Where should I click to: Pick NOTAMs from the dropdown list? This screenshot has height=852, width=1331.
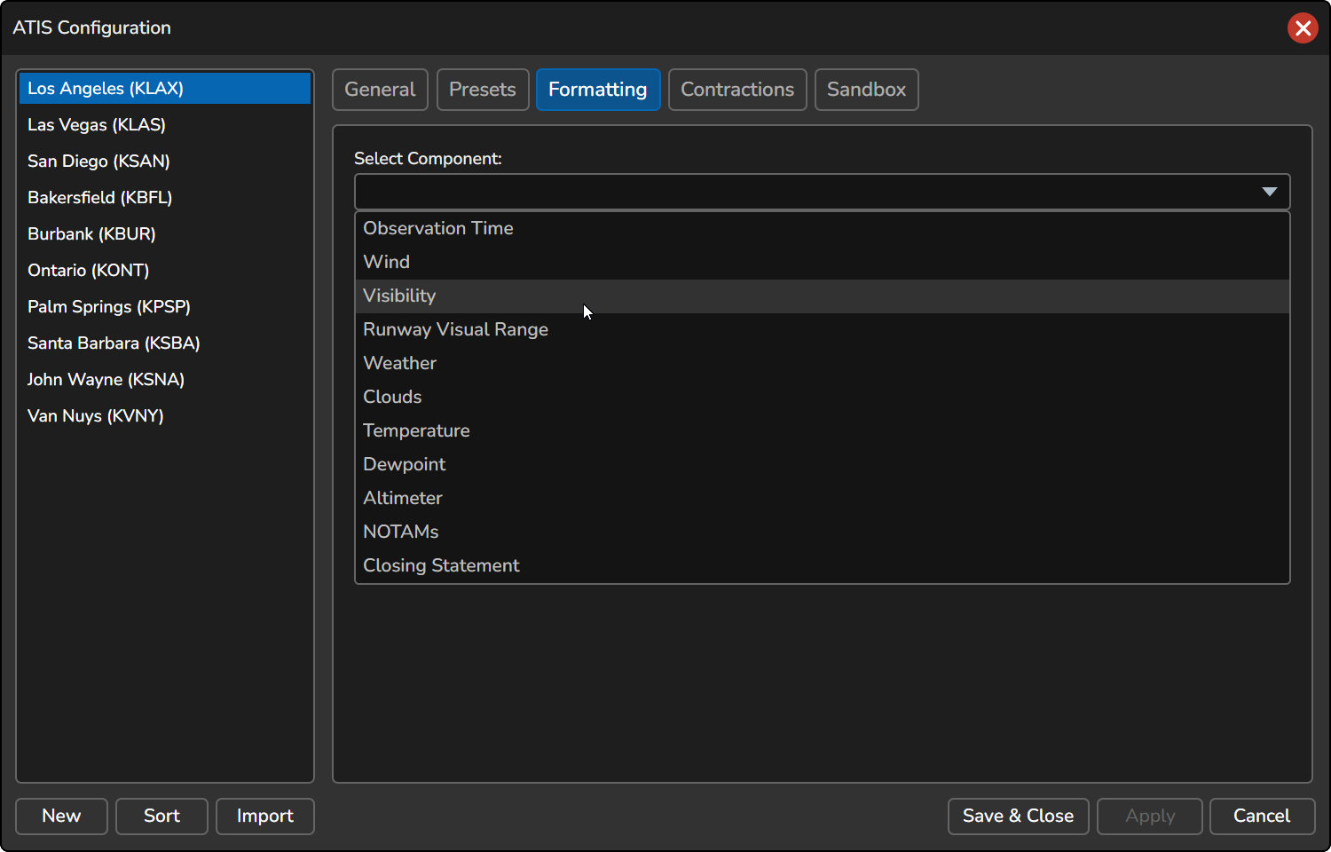[x=401, y=532]
